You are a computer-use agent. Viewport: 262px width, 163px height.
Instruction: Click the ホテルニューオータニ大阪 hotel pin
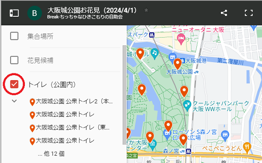point(181,38)
